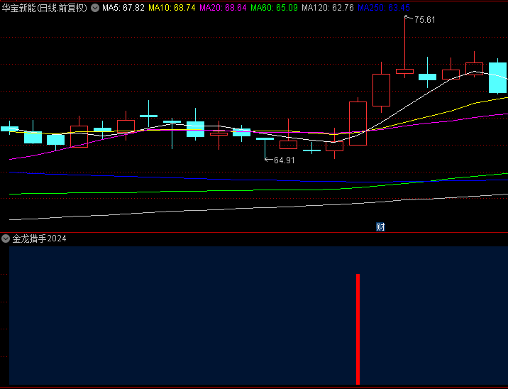Click the 财 financial event marker
508x389 pixels.
[x=380, y=227]
